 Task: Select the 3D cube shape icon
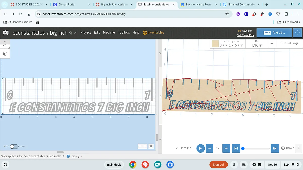pos(5,54)
